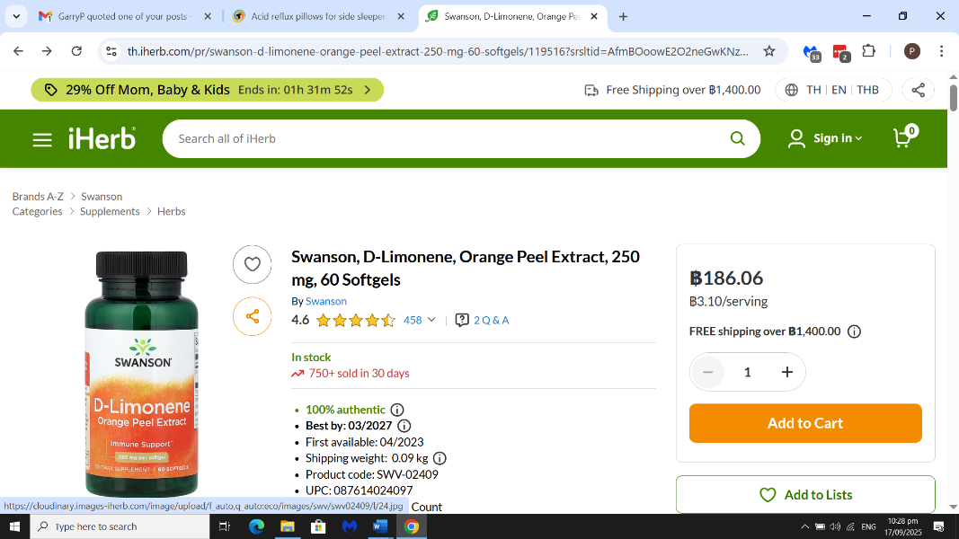Open the shopping cart

903,137
